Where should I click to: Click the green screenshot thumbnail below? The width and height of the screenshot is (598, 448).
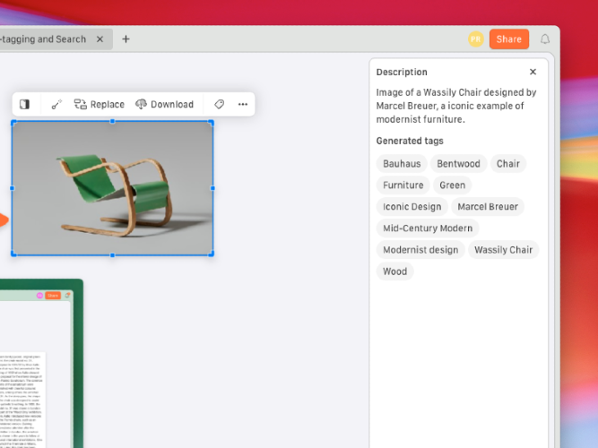pos(41,364)
